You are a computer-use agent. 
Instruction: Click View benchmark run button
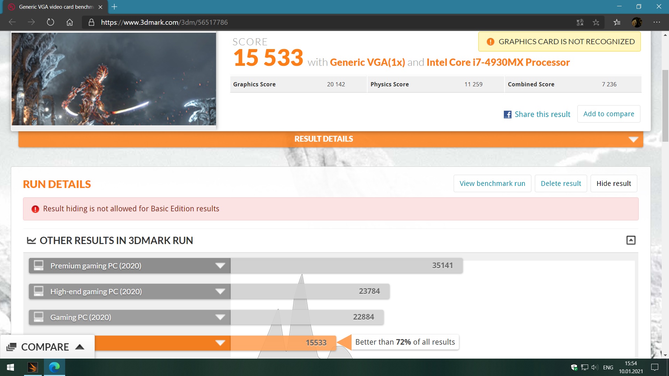492,183
